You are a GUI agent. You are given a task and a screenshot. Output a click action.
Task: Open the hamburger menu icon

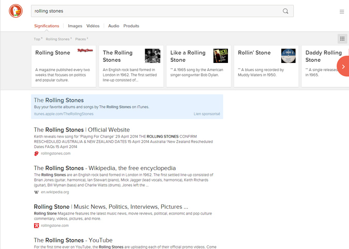coord(342,11)
